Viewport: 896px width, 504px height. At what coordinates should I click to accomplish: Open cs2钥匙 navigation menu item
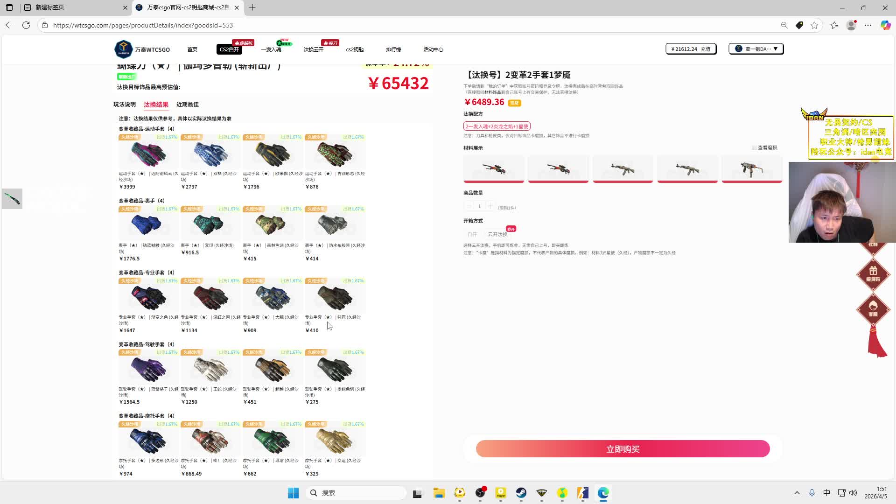(355, 49)
